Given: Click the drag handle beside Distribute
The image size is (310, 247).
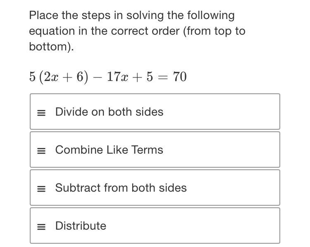Looking at the screenshot, I should tap(41, 227).
